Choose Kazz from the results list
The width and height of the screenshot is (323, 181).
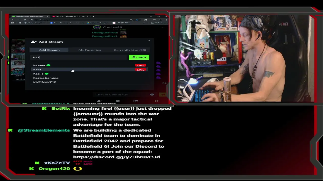(x=90, y=70)
